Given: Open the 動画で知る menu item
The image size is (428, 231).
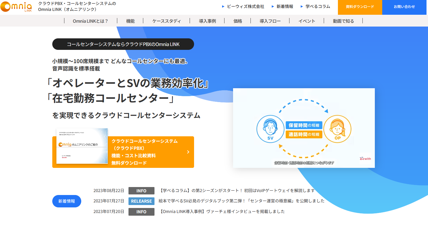Looking at the screenshot, I should [344, 21].
